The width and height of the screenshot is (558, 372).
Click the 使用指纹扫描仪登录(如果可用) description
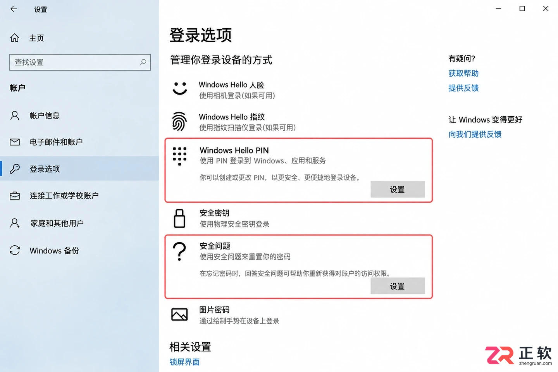click(x=248, y=127)
